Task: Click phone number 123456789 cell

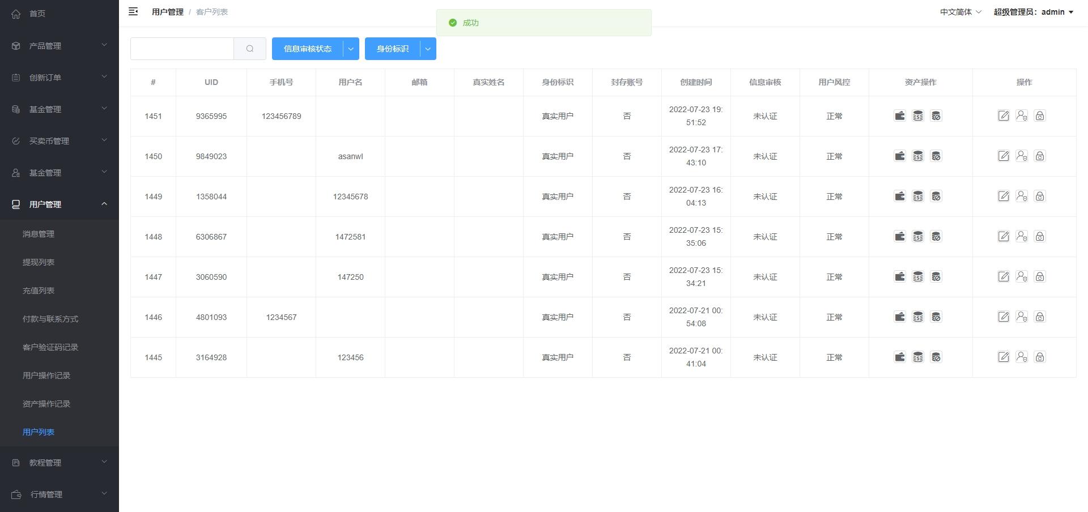Action: pos(282,116)
